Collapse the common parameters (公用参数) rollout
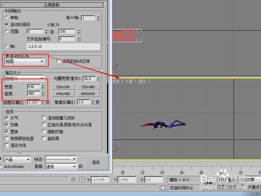This screenshot has width=261, height=196. (x=52, y=5)
